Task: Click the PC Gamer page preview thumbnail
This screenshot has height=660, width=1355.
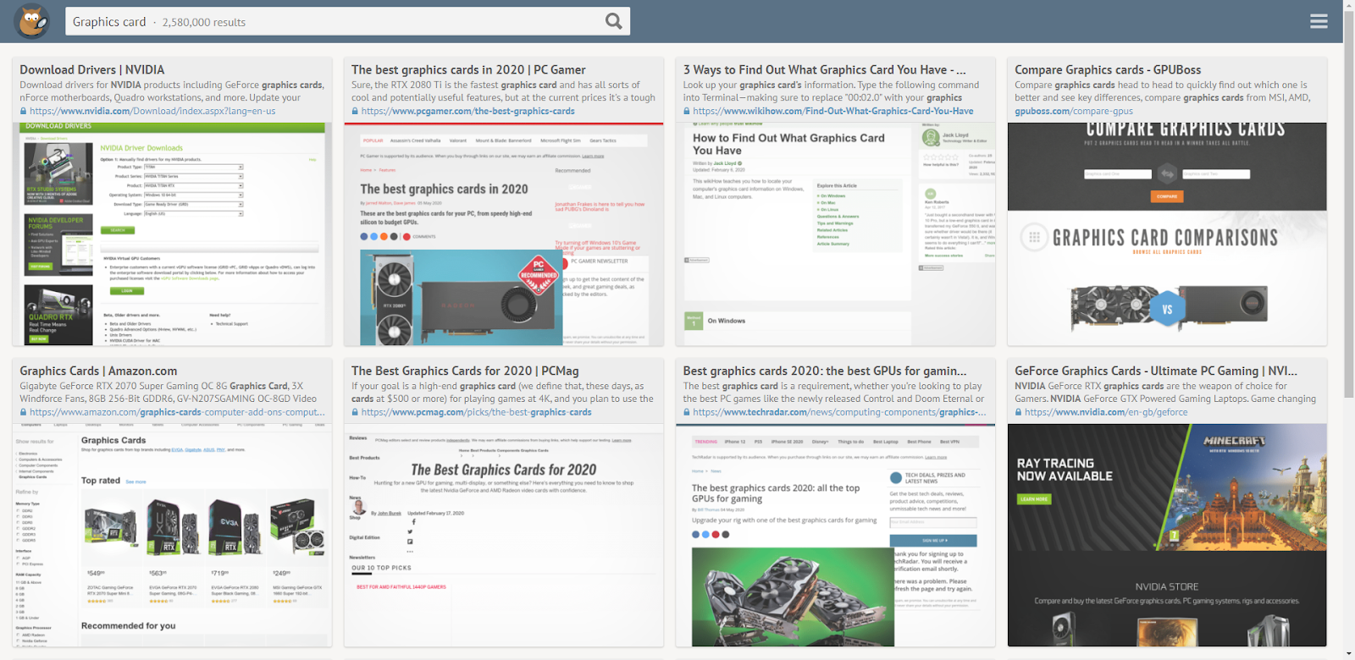Action: pos(504,234)
